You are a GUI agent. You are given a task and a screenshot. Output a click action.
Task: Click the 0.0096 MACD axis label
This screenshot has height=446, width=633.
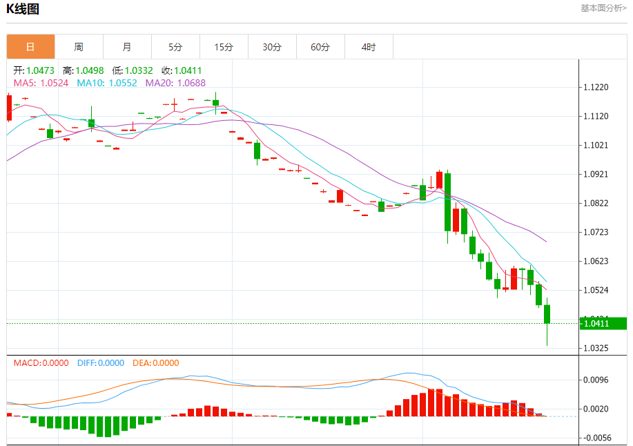click(x=596, y=380)
